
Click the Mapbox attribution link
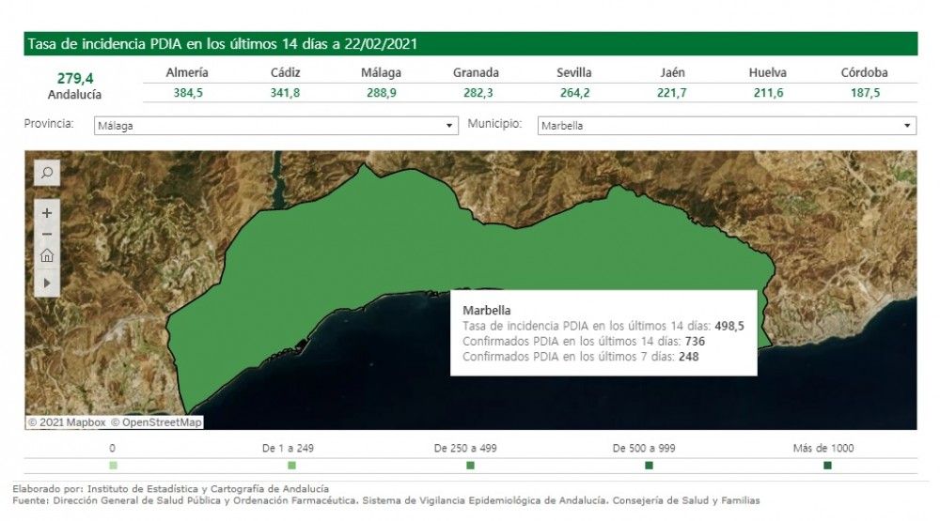tap(67, 422)
